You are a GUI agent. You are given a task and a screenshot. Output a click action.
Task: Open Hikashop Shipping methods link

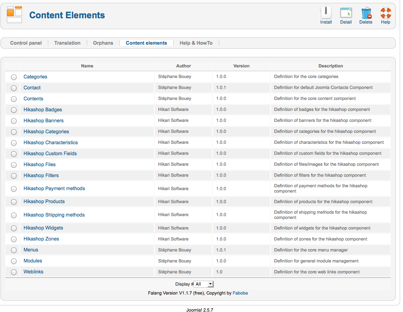[54, 215]
